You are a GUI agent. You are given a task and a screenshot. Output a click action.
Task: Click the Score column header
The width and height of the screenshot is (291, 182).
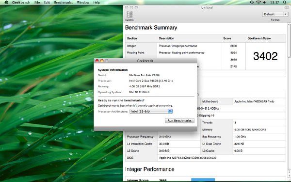coord(227,38)
